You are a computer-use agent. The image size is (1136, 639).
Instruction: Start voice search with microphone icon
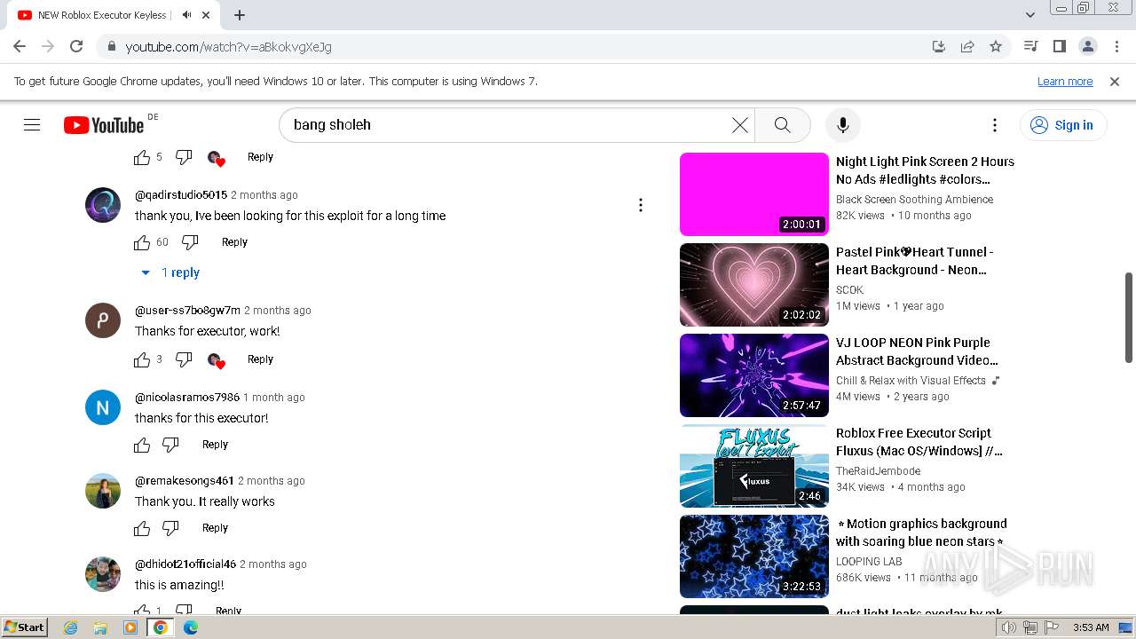(843, 125)
